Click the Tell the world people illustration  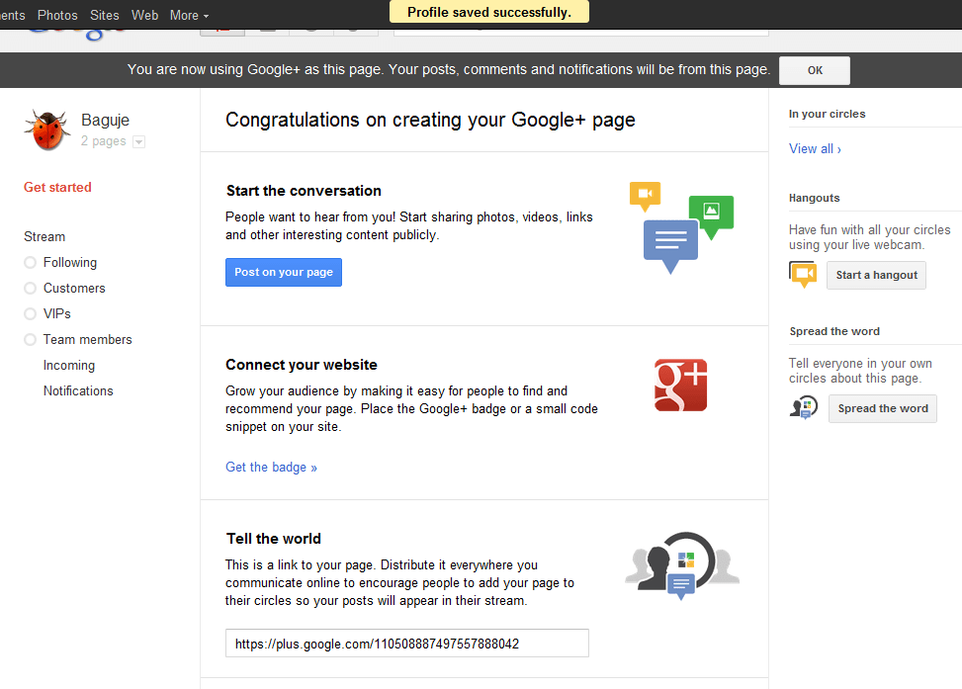click(x=682, y=565)
